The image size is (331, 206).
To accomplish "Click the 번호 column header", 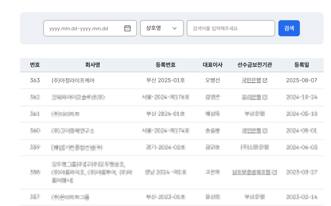I will pos(35,65).
